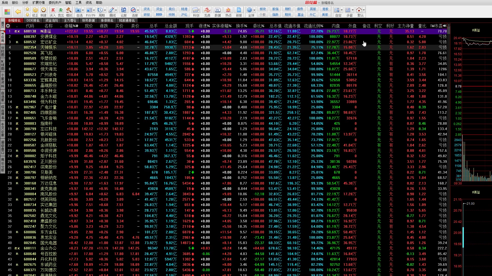
Task: Switch to the 陆股通排名 tab
Action: tap(127, 20)
